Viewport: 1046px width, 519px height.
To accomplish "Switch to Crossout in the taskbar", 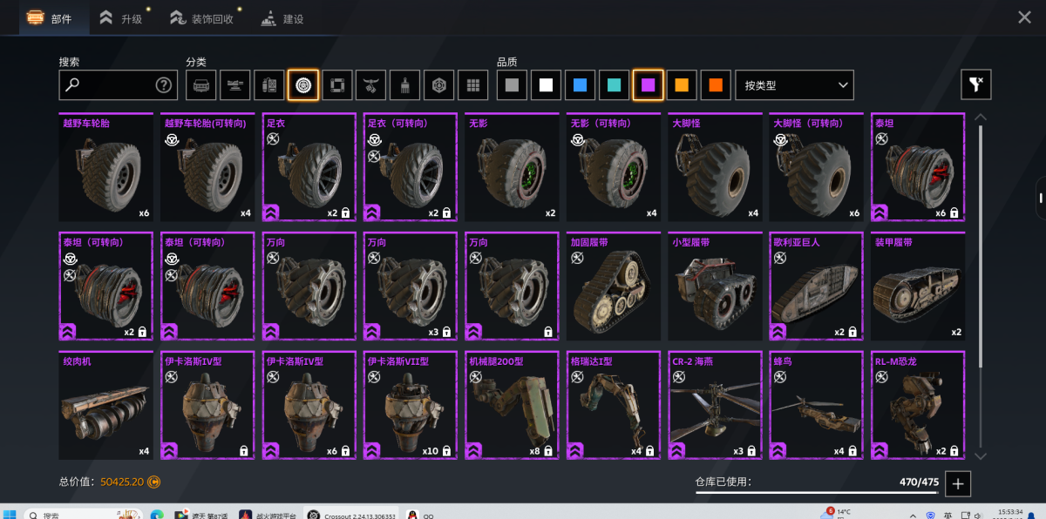I will tap(352, 514).
